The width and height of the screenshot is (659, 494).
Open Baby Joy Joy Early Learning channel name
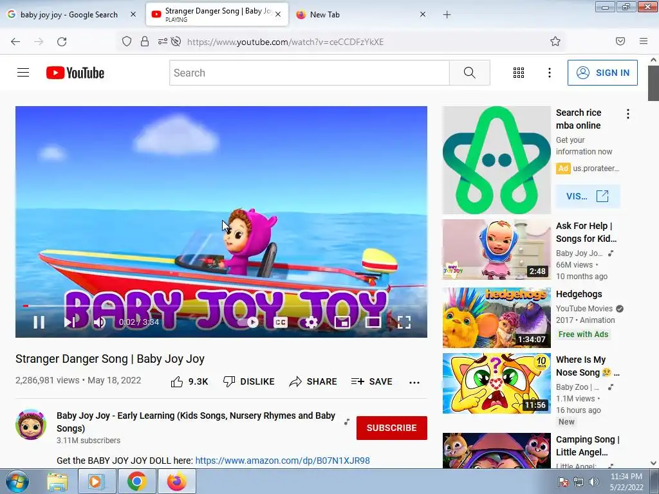(196, 422)
